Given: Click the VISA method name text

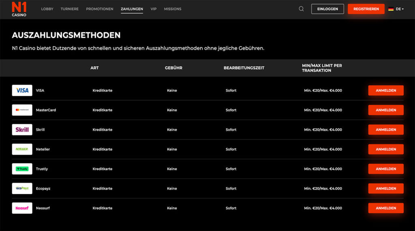Looking at the screenshot, I should click(x=40, y=90).
